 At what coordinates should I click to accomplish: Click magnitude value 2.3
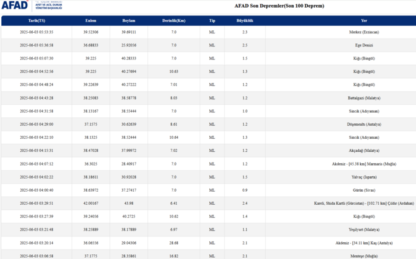245,32
